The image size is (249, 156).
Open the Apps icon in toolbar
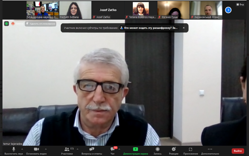tap(191, 149)
